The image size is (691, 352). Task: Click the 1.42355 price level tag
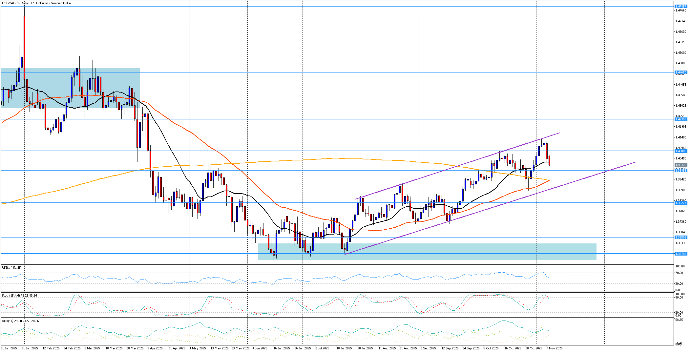(x=681, y=119)
